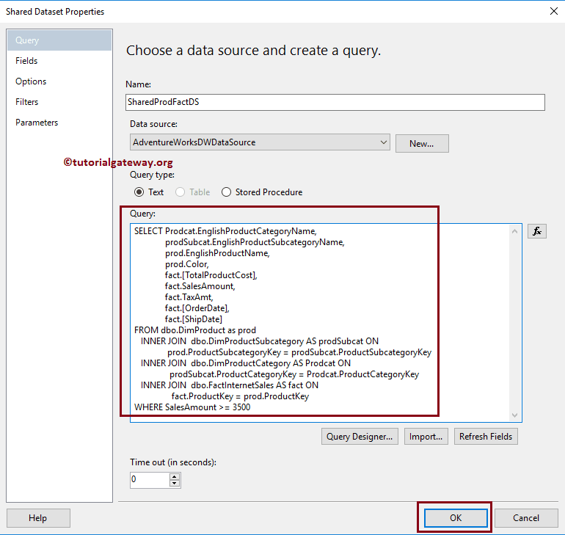
Task: Click 'INNER JOIN dbo.FactInternetSales AS fact ON' line
Action: (x=230, y=385)
